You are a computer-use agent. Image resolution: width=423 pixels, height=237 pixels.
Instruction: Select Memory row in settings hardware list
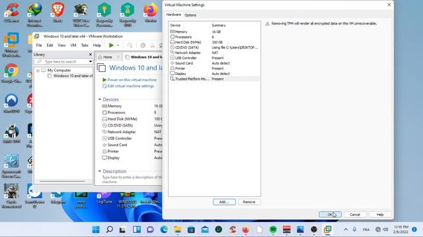pos(214,32)
